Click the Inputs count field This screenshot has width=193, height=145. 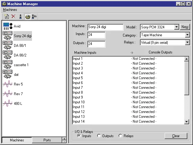click(96, 35)
